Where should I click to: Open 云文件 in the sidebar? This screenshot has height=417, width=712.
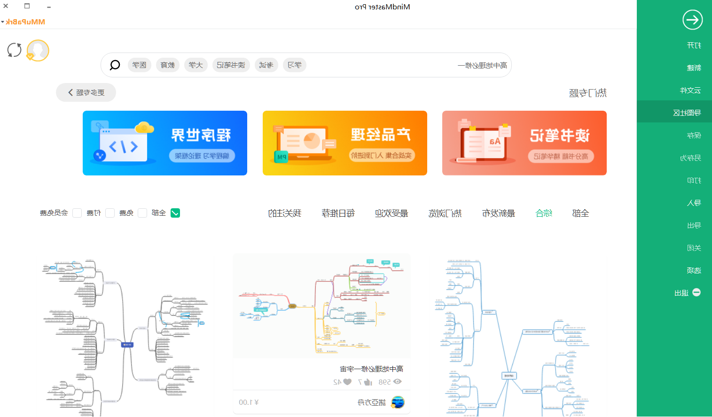[690, 90]
